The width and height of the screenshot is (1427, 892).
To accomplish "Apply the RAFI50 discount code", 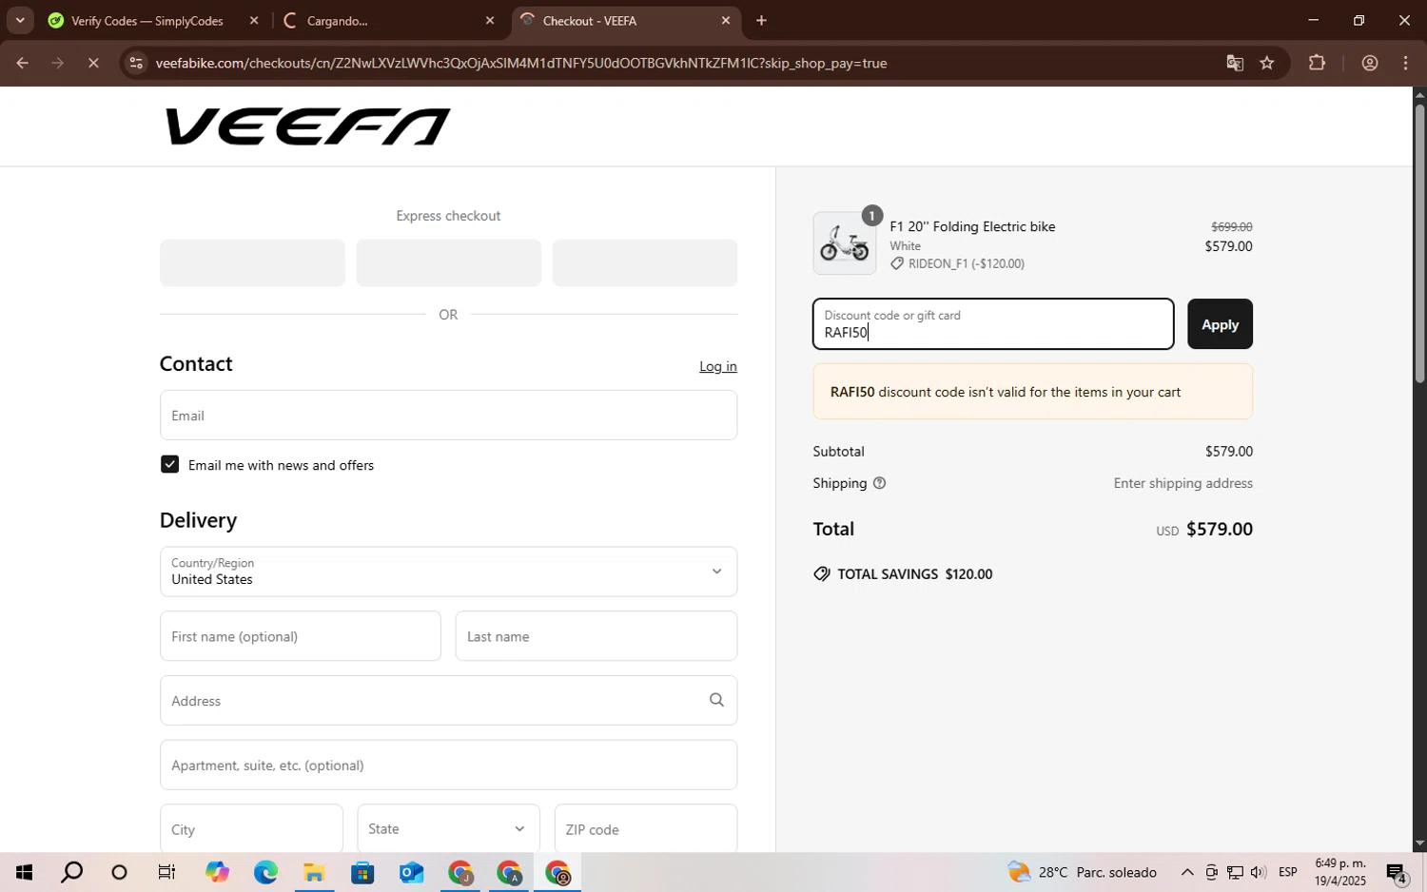I will (1220, 324).
